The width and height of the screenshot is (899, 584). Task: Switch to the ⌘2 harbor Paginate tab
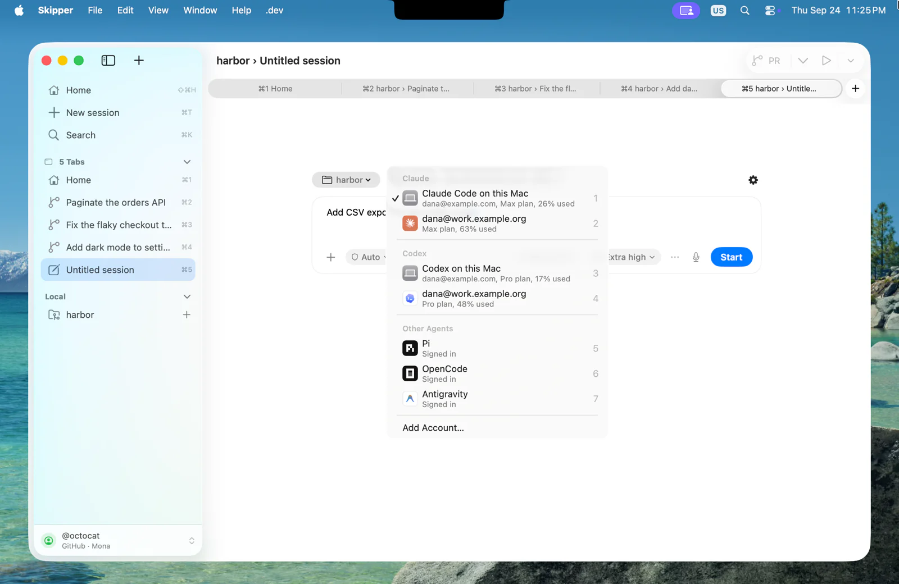pyautogui.click(x=406, y=89)
